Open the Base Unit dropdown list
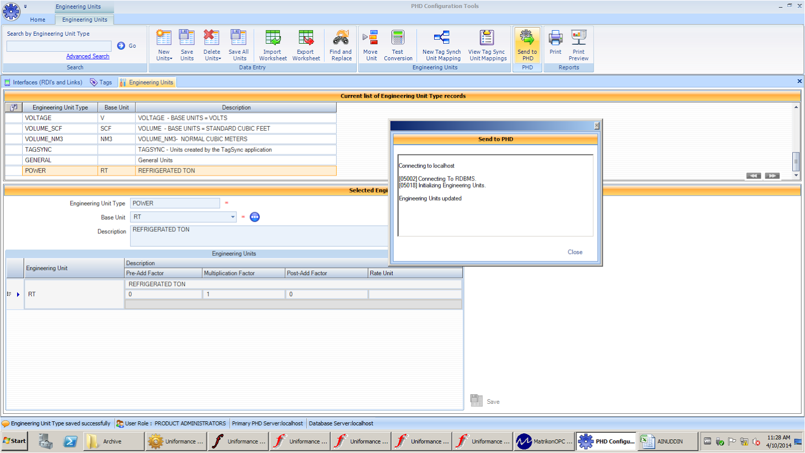The height and width of the screenshot is (453, 805). (232, 217)
